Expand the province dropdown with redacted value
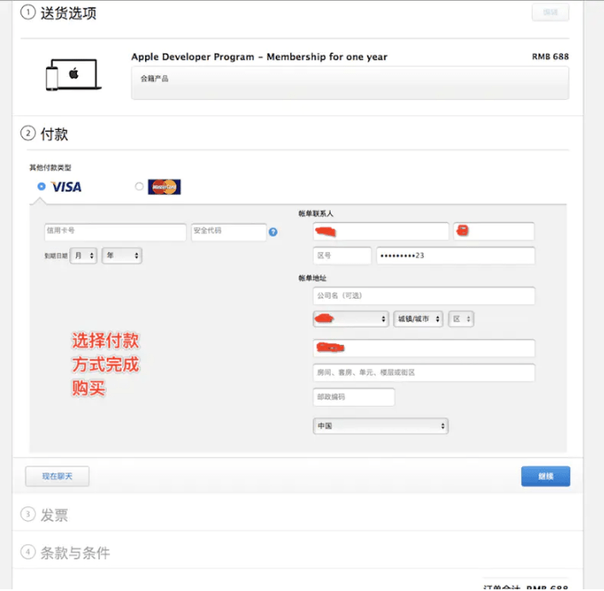This screenshot has width=604, height=591. 350,319
